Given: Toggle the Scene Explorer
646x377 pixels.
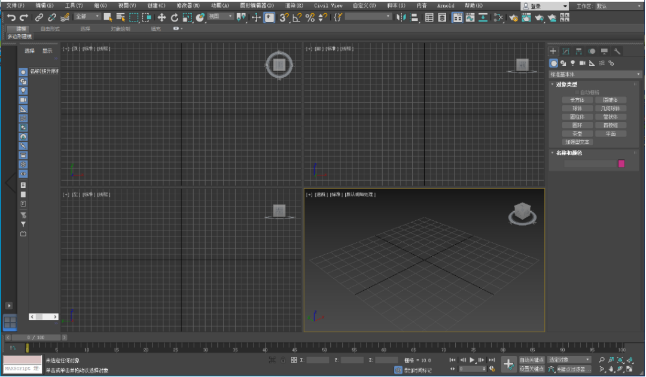Looking at the screenshot, I should [x=429, y=17].
